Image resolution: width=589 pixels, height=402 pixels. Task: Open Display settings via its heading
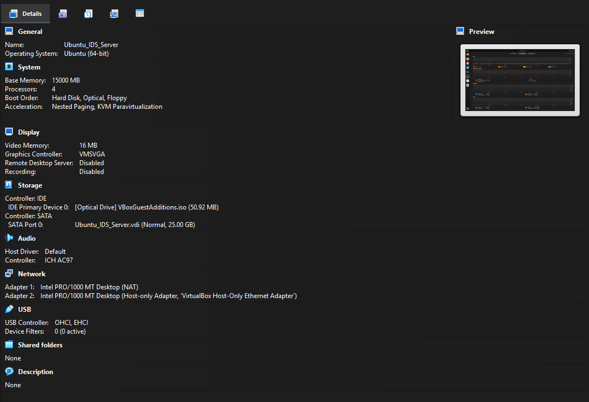[28, 132]
